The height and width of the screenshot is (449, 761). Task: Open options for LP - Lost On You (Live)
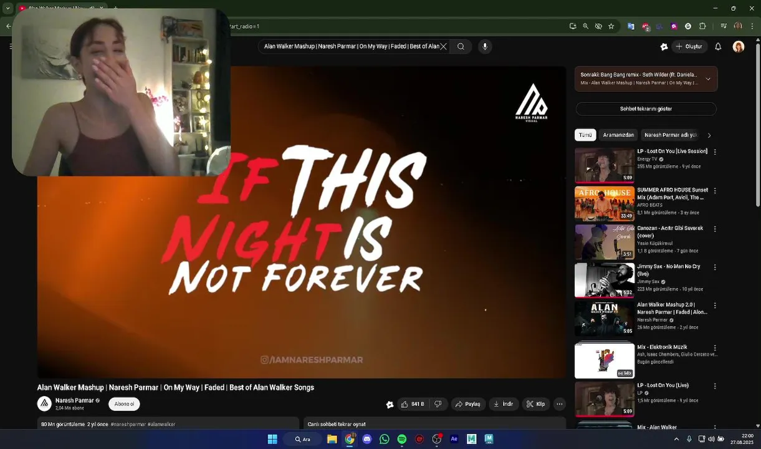pos(715,387)
